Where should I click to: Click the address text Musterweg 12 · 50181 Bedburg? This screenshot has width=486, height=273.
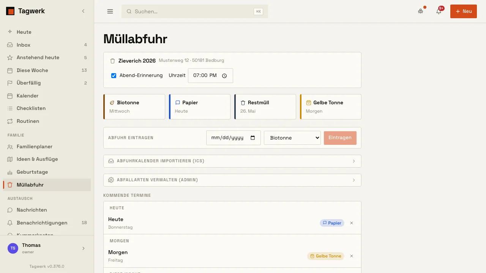(191, 60)
